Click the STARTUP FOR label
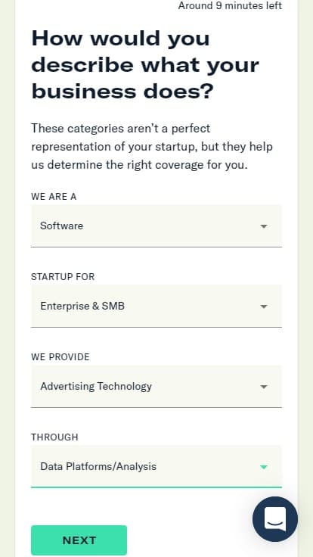 (x=63, y=277)
